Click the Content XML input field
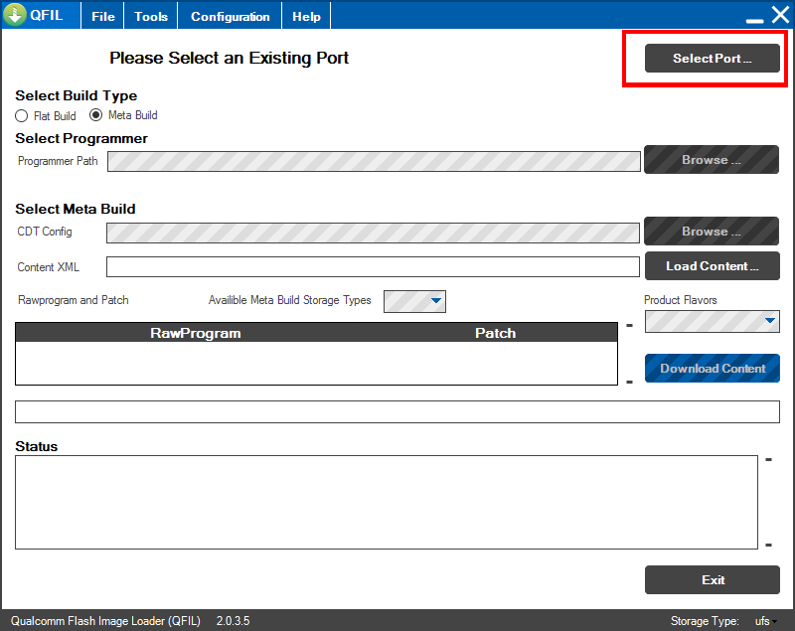795x631 pixels. click(x=373, y=266)
